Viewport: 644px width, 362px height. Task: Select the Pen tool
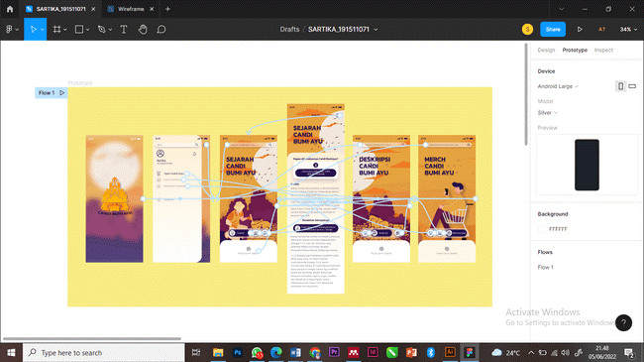pyautogui.click(x=101, y=29)
